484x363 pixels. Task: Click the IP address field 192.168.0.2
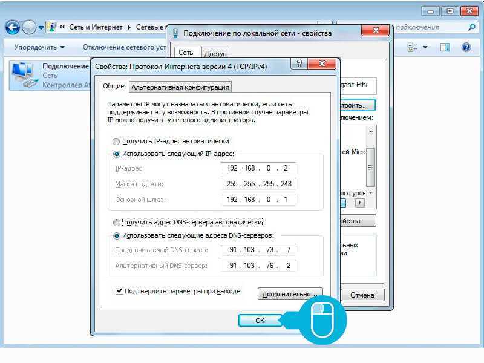[258, 168]
